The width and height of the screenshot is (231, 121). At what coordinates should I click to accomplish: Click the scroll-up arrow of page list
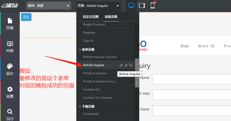[137, 24]
